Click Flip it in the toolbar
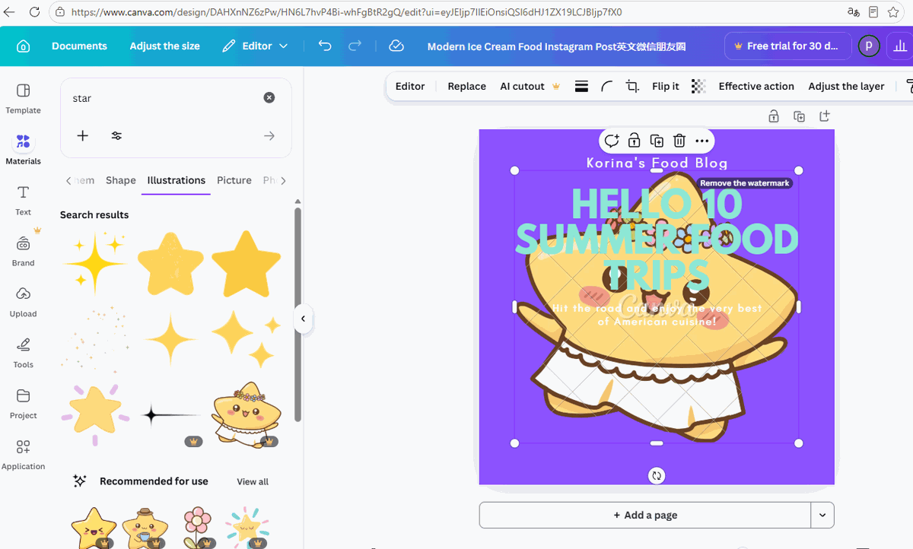 pyautogui.click(x=666, y=86)
